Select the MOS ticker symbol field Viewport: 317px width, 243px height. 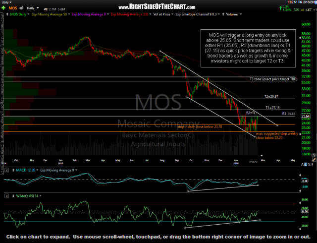pyautogui.click(x=13, y=8)
